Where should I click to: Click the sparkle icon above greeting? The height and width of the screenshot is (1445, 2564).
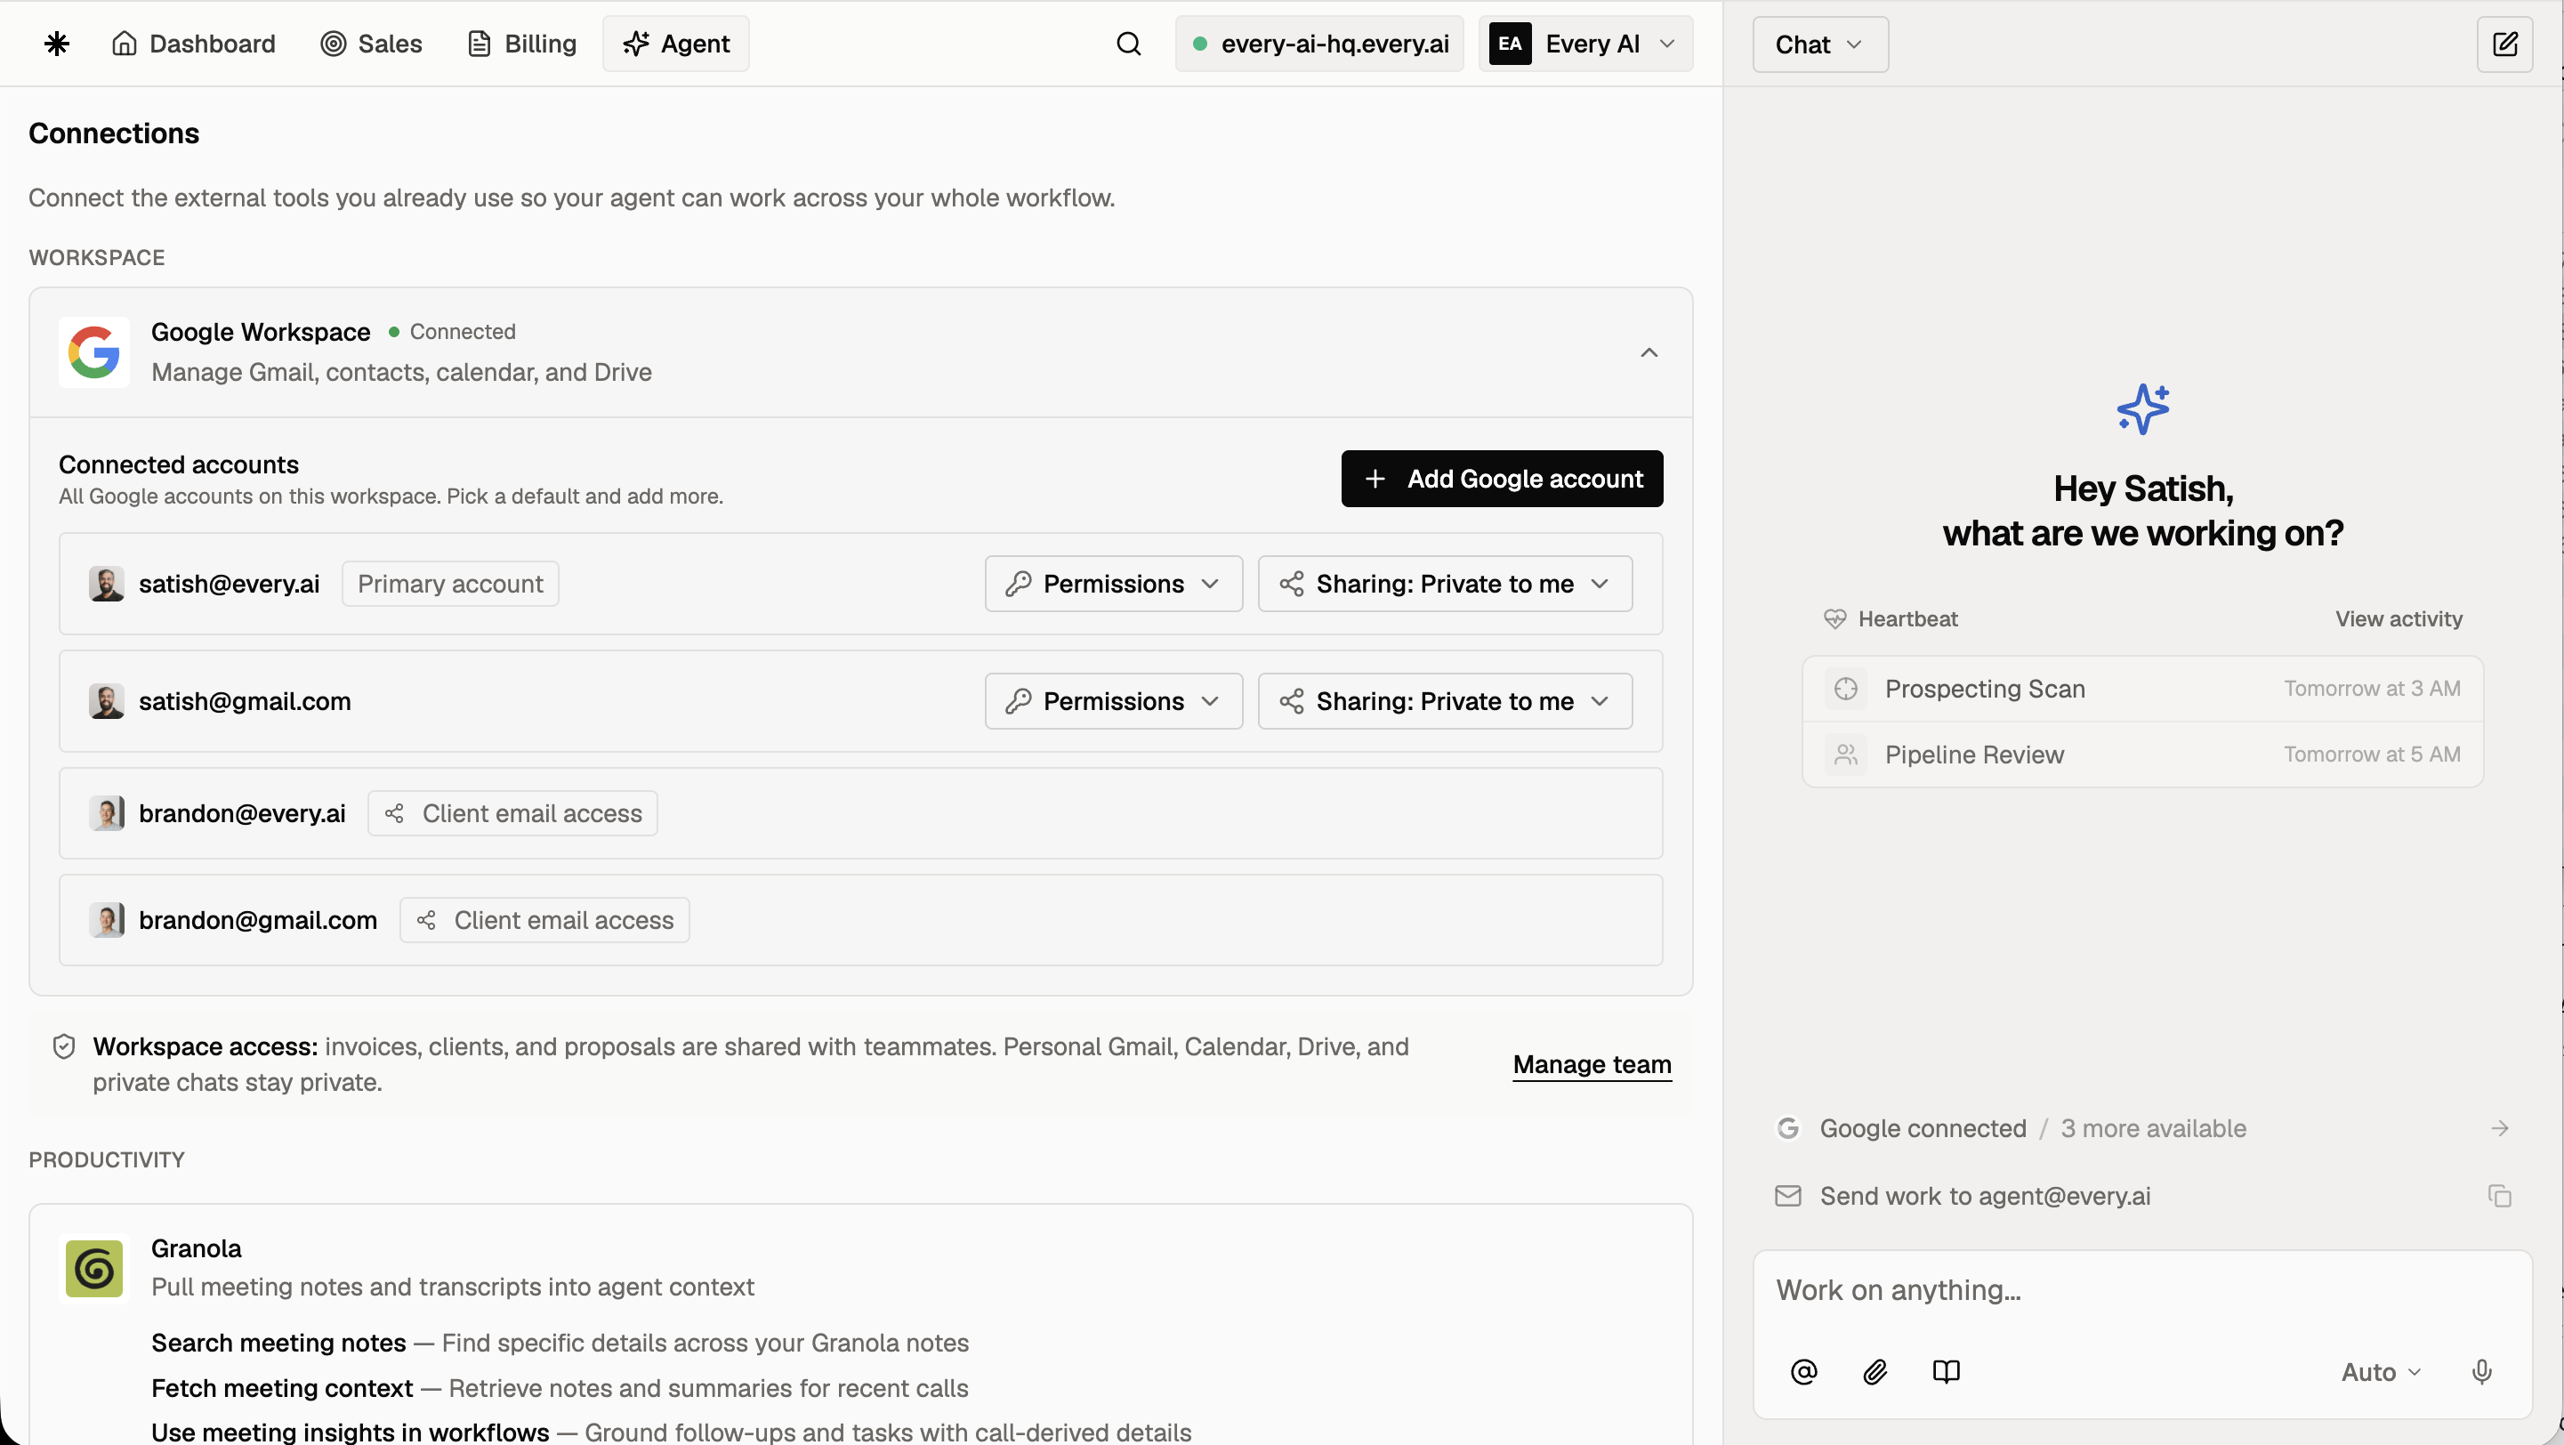click(2143, 409)
